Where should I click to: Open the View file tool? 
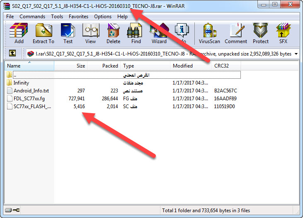pyautogui.click(x=90, y=33)
